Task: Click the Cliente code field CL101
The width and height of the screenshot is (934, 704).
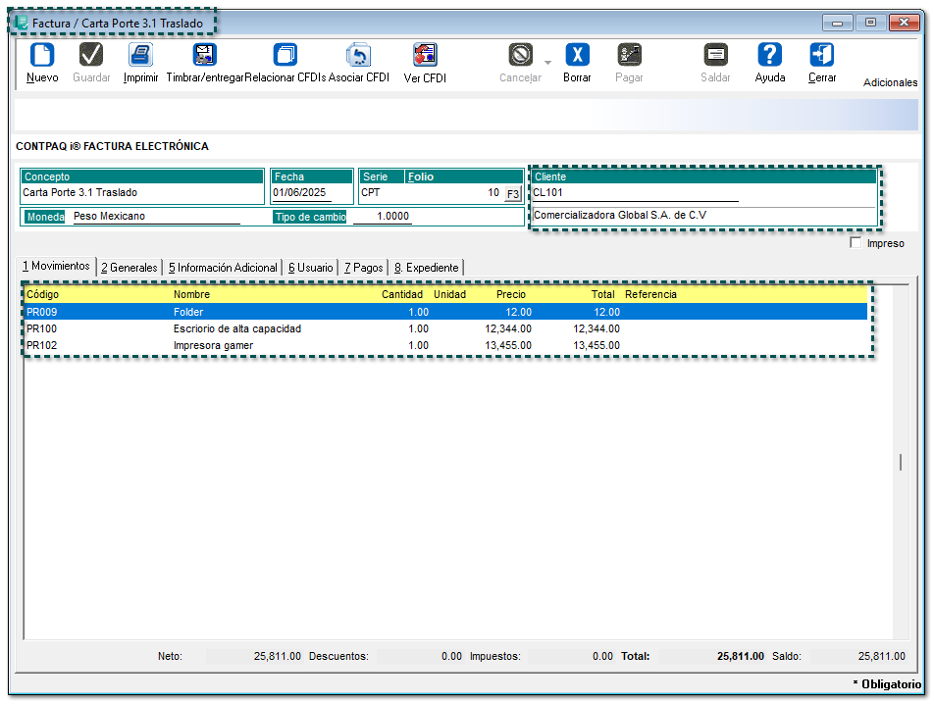Action: (x=634, y=193)
